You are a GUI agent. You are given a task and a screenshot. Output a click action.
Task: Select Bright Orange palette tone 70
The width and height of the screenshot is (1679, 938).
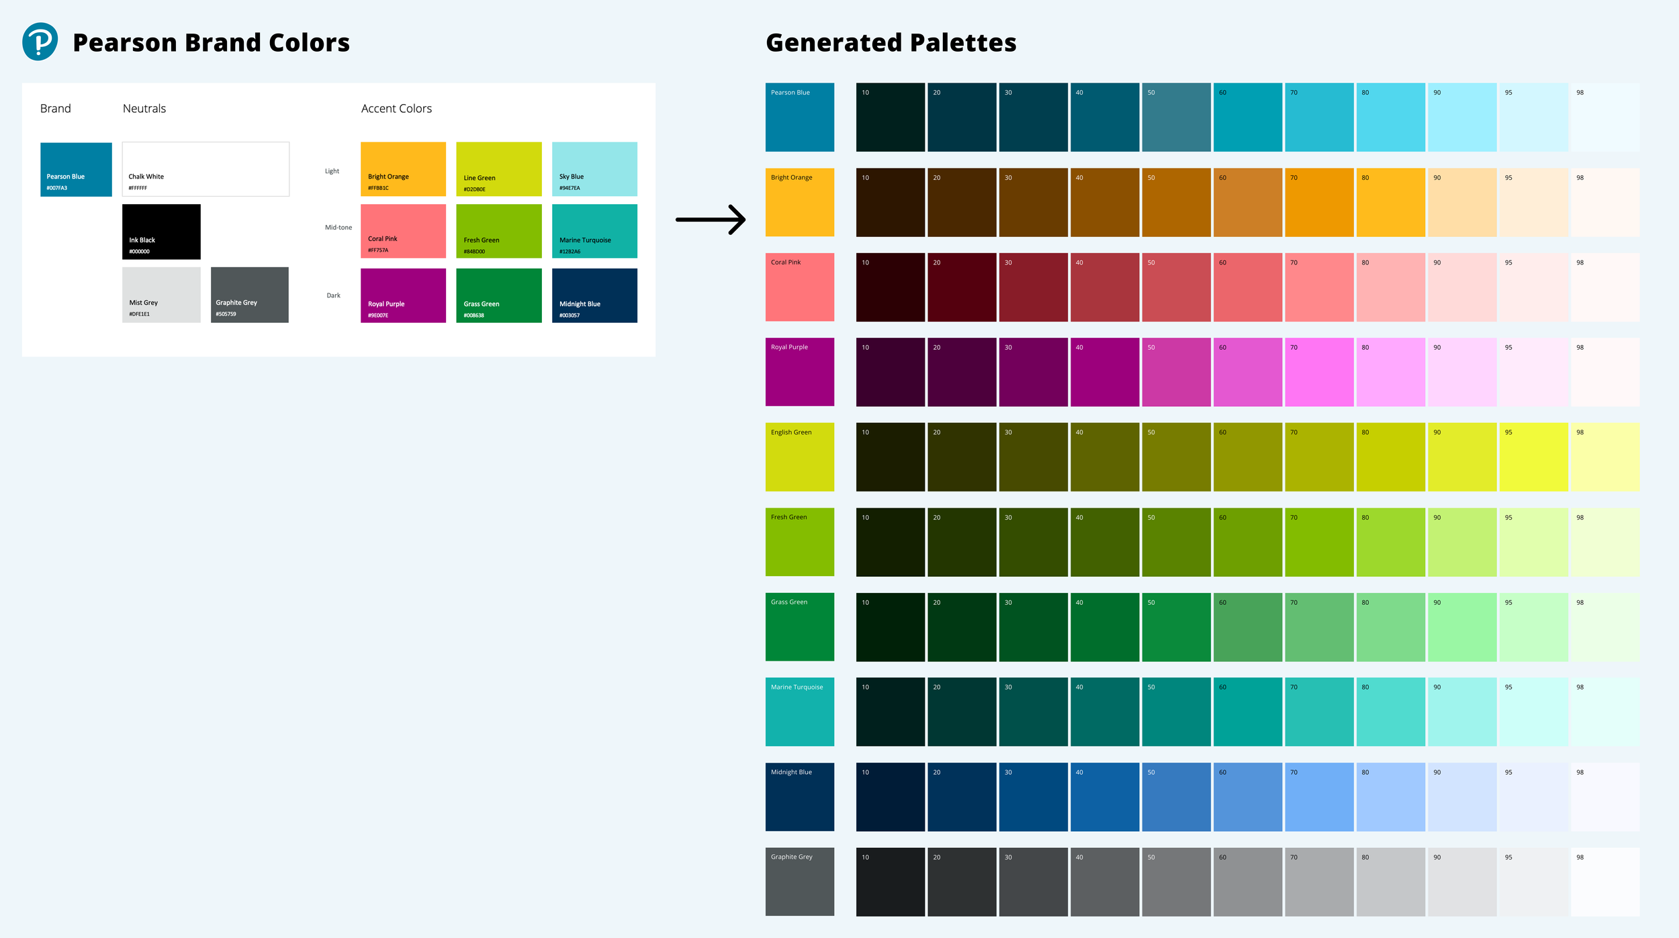(1319, 202)
